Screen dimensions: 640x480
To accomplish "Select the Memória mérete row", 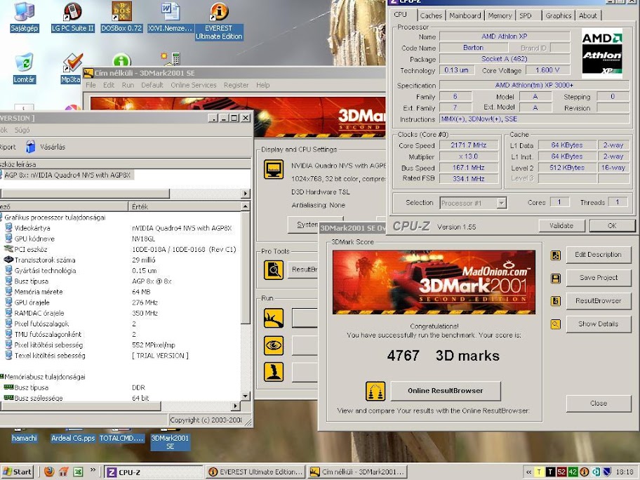I will tap(121, 292).
